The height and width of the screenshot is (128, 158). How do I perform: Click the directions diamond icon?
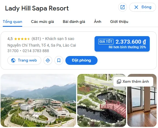click(x=48, y=60)
